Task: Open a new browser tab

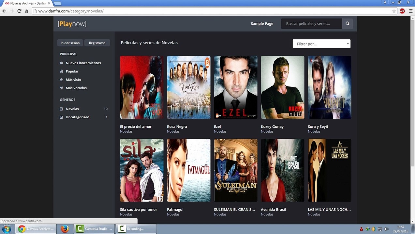Action: pyautogui.click(x=57, y=3)
